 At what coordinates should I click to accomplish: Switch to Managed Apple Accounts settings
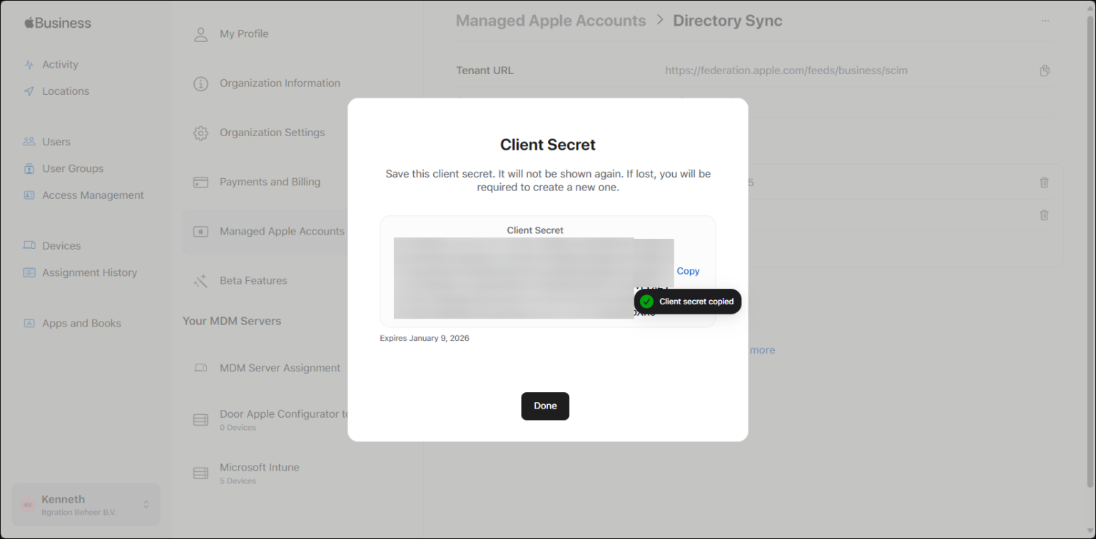pyautogui.click(x=282, y=231)
